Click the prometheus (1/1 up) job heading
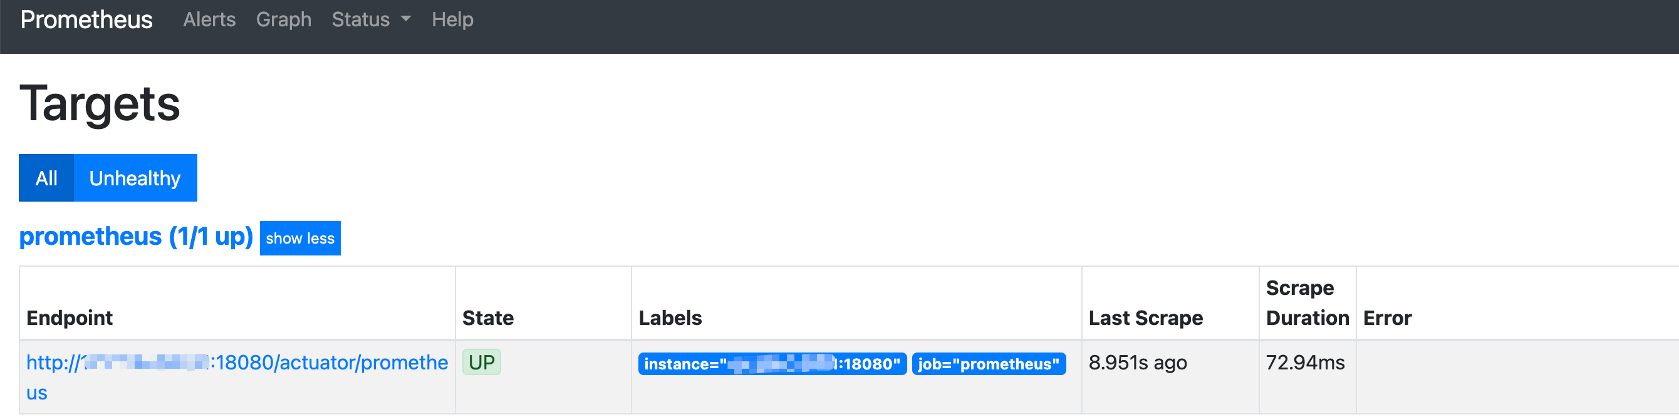 [x=135, y=237]
